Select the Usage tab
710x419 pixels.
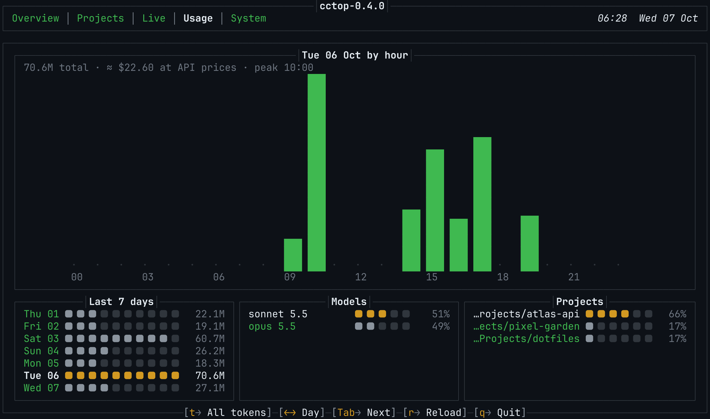[x=198, y=18]
